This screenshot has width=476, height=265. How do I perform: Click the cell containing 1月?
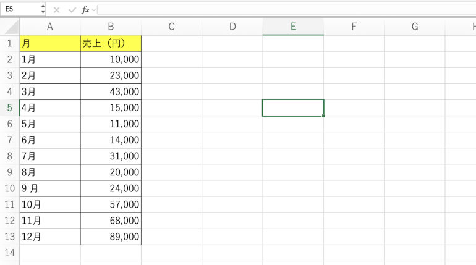pyautogui.click(x=50, y=59)
